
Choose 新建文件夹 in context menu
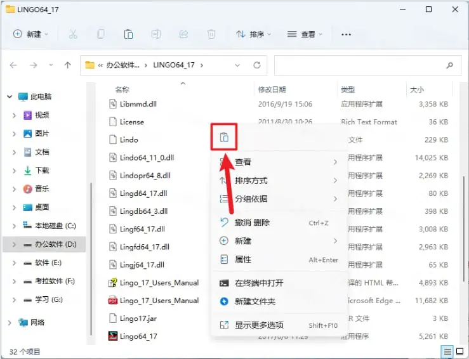279,301
